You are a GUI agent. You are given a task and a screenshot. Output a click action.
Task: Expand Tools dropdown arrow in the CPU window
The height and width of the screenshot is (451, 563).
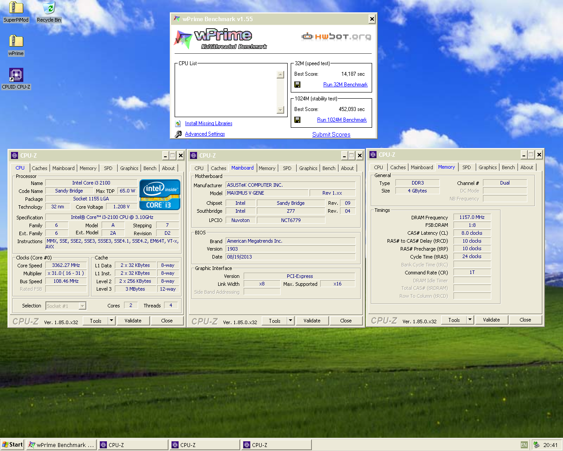(x=111, y=321)
